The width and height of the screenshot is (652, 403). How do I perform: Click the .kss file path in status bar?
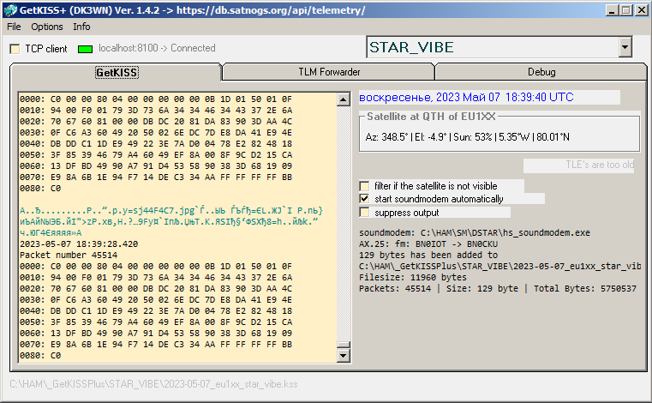pyautogui.click(x=153, y=384)
